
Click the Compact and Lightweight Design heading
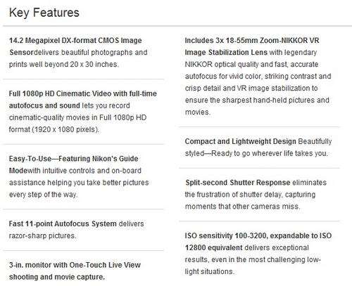click(x=241, y=141)
